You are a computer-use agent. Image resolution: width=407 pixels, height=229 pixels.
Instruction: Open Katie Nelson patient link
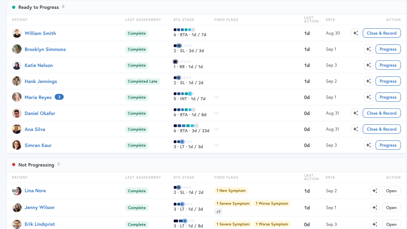tap(39, 65)
